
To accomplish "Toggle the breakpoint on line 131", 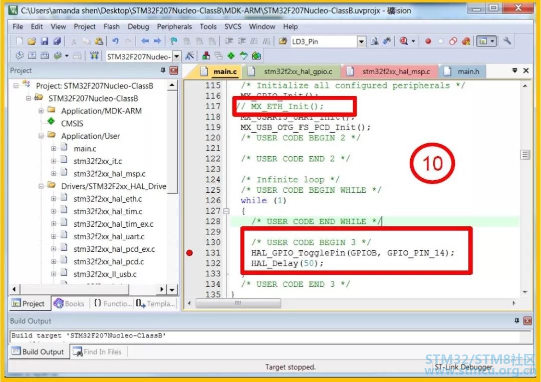I will click(x=189, y=253).
